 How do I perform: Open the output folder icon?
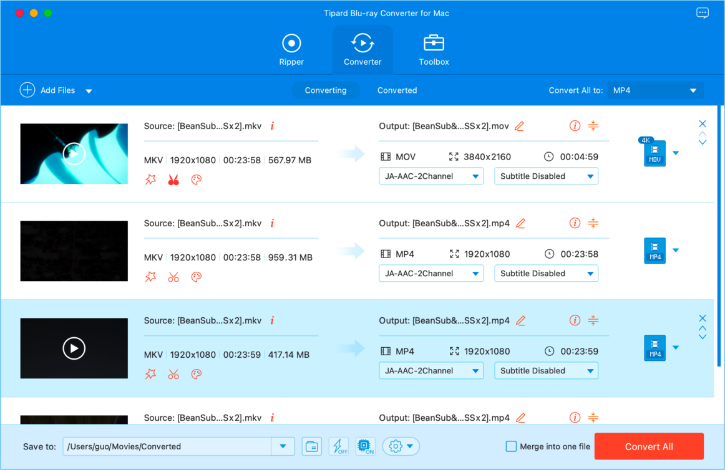tap(312, 446)
